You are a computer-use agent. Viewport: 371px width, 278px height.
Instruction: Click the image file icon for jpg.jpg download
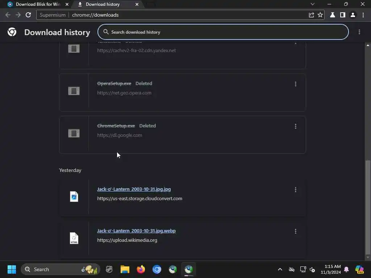pos(74,197)
